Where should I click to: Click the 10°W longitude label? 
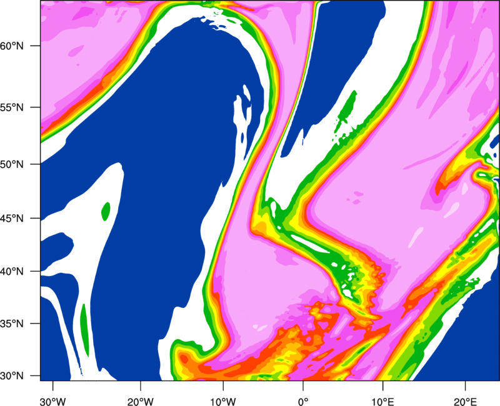[x=223, y=402]
